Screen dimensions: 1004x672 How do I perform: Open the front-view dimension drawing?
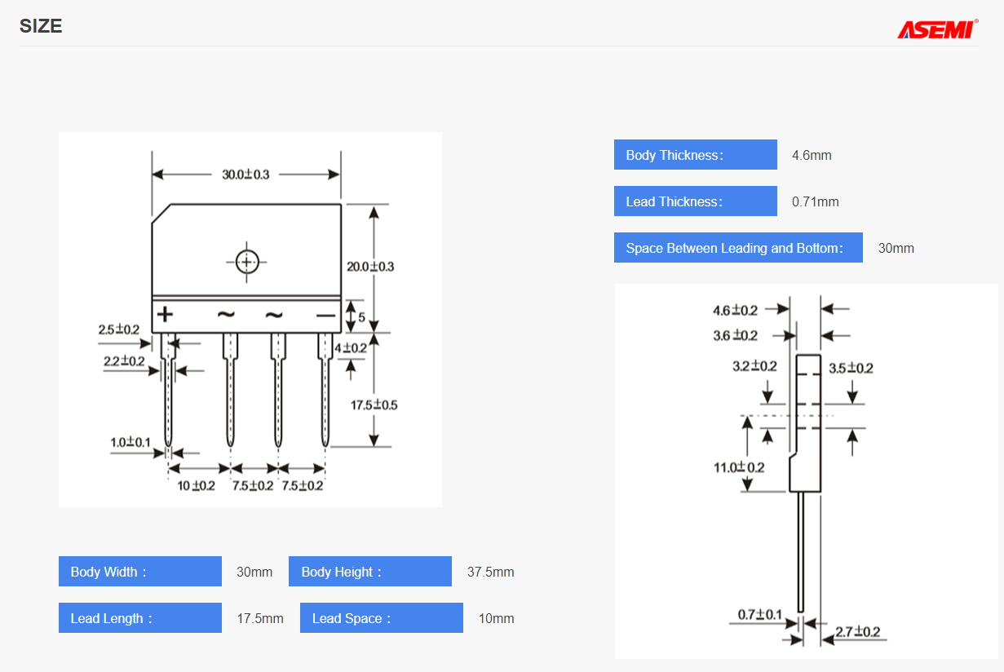coord(250,320)
